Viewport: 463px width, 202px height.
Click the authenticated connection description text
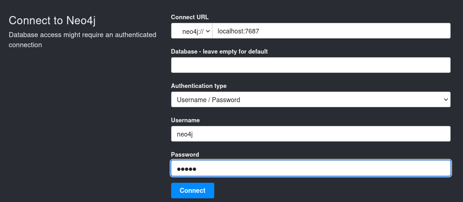[83, 40]
